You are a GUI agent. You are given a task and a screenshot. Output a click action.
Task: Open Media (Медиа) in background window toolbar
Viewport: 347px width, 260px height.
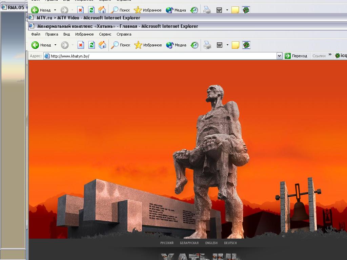coord(176,10)
